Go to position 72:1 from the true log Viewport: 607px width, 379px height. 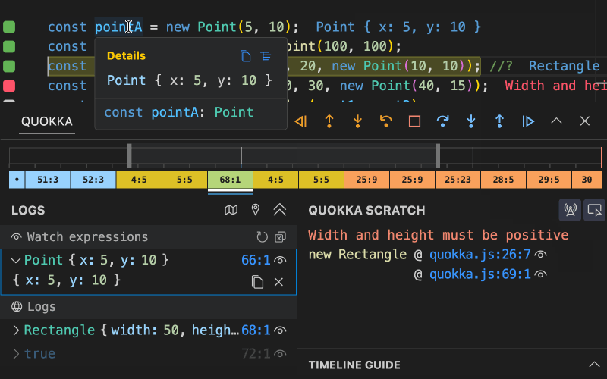coord(256,354)
